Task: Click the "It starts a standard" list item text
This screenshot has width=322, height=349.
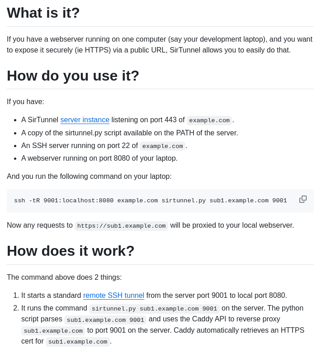Action: click(x=51, y=296)
